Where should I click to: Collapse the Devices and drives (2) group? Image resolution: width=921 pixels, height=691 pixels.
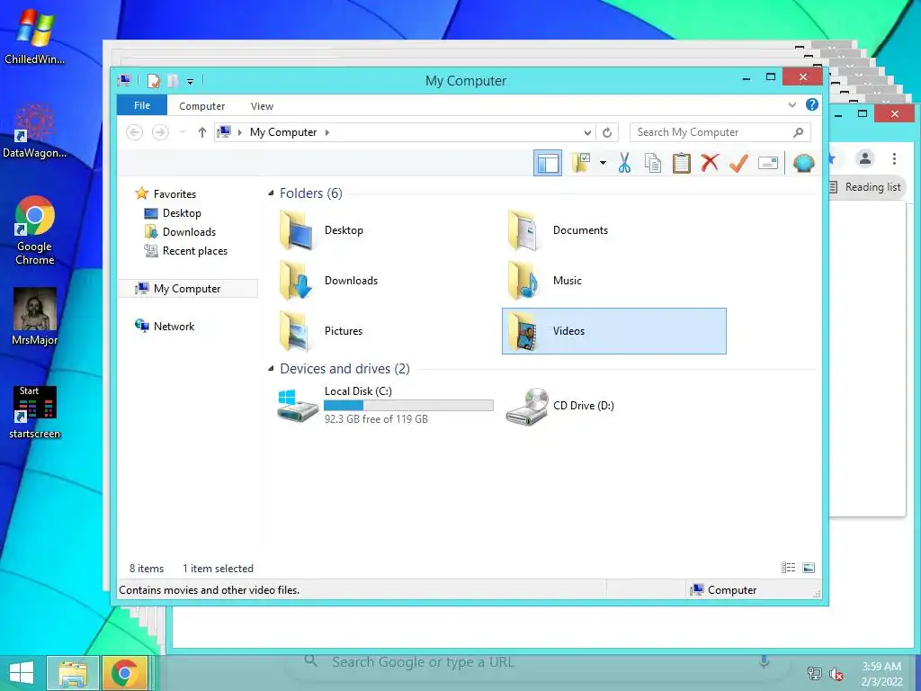tap(271, 368)
